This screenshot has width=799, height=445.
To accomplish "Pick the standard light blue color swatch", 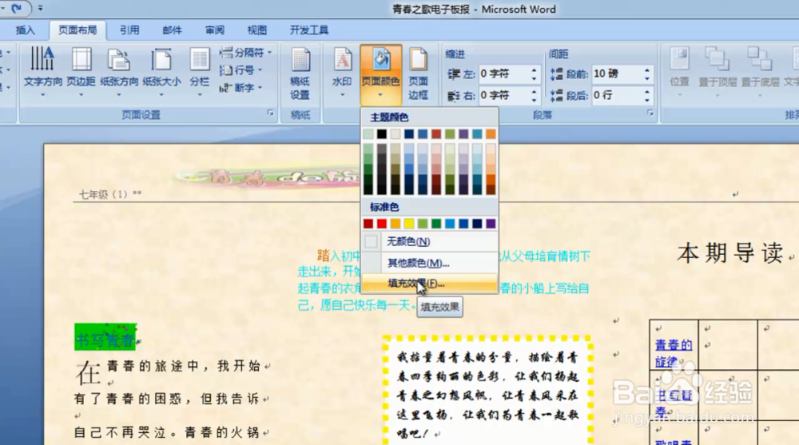I will pyautogui.click(x=450, y=224).
